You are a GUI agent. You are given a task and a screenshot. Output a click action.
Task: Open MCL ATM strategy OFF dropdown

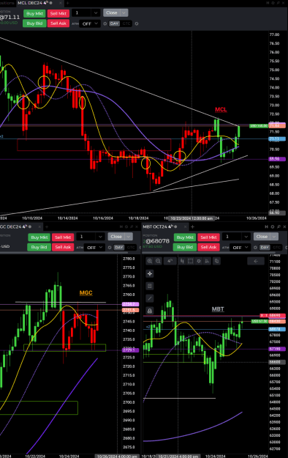[89, 23]
